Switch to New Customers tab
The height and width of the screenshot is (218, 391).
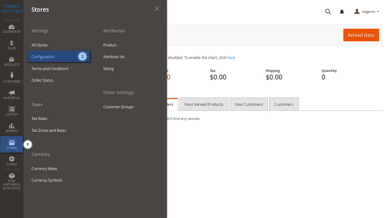point(249,104)
